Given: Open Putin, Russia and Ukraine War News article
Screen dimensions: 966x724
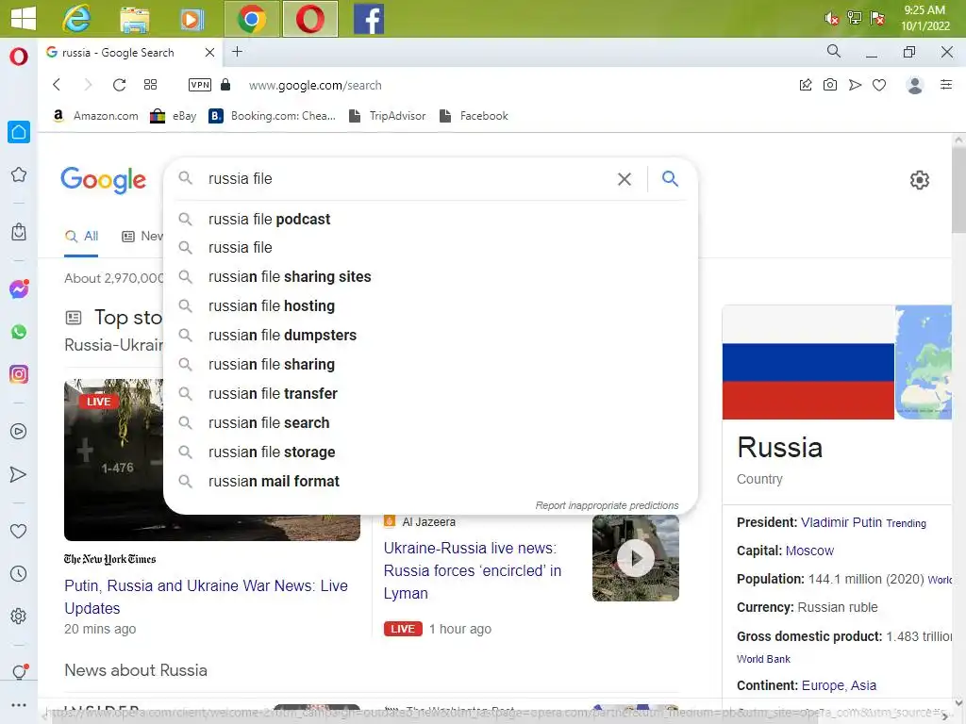Looking at the screenshot, I should 206,597.
